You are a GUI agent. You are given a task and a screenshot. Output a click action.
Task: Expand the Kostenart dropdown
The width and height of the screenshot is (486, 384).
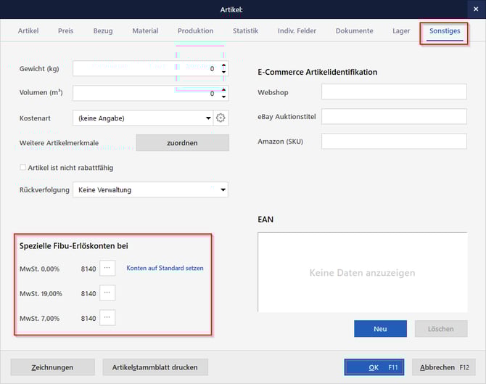pos(208,118)
